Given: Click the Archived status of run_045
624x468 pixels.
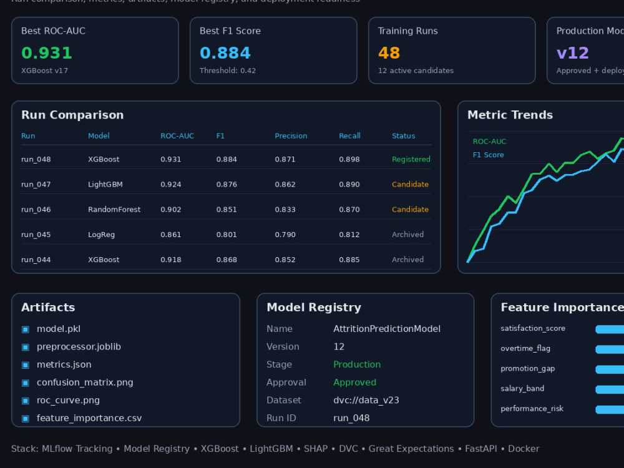Looking at the screenshot, I should tap(408, 235).
